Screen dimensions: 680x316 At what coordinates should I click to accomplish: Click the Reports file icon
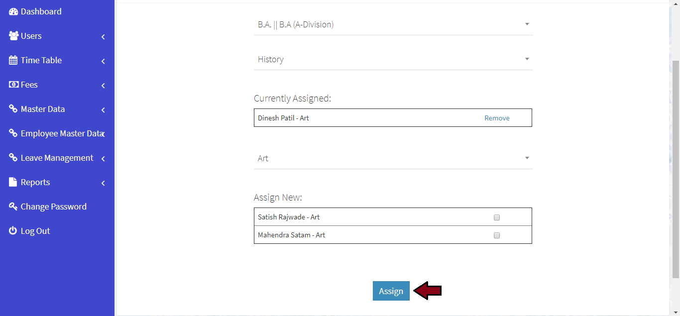coord(13,182)
